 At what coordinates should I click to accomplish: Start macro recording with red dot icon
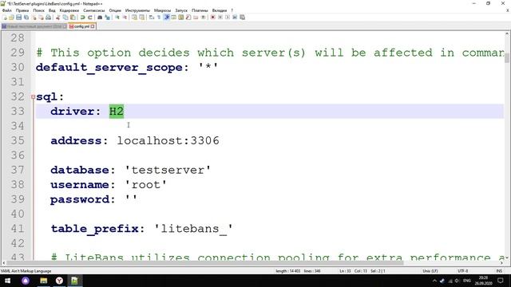[212, 18]
